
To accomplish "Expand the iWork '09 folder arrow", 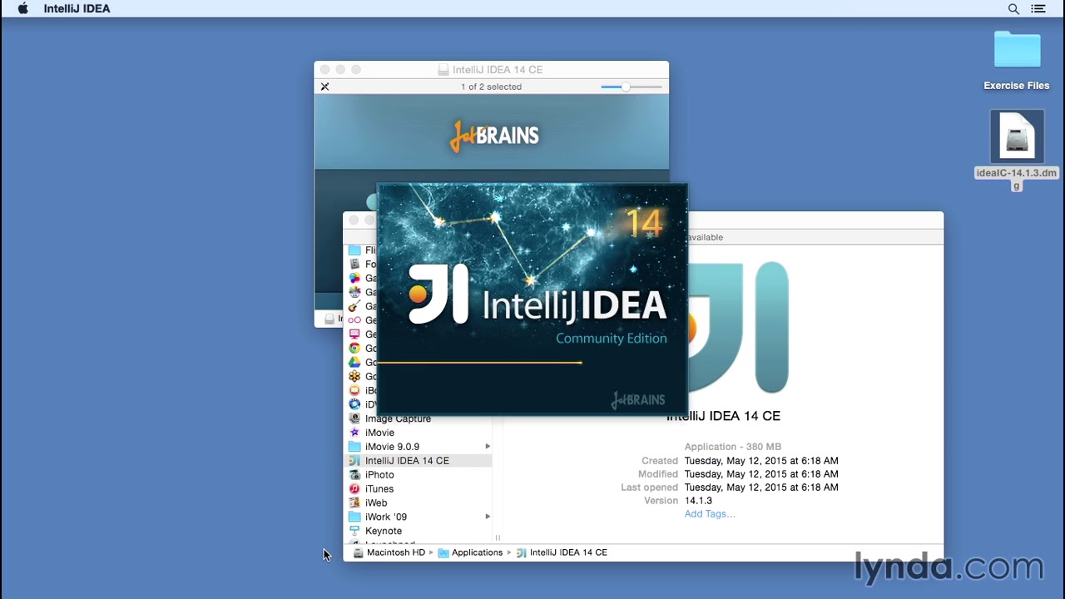I will [x=488, y=517].
